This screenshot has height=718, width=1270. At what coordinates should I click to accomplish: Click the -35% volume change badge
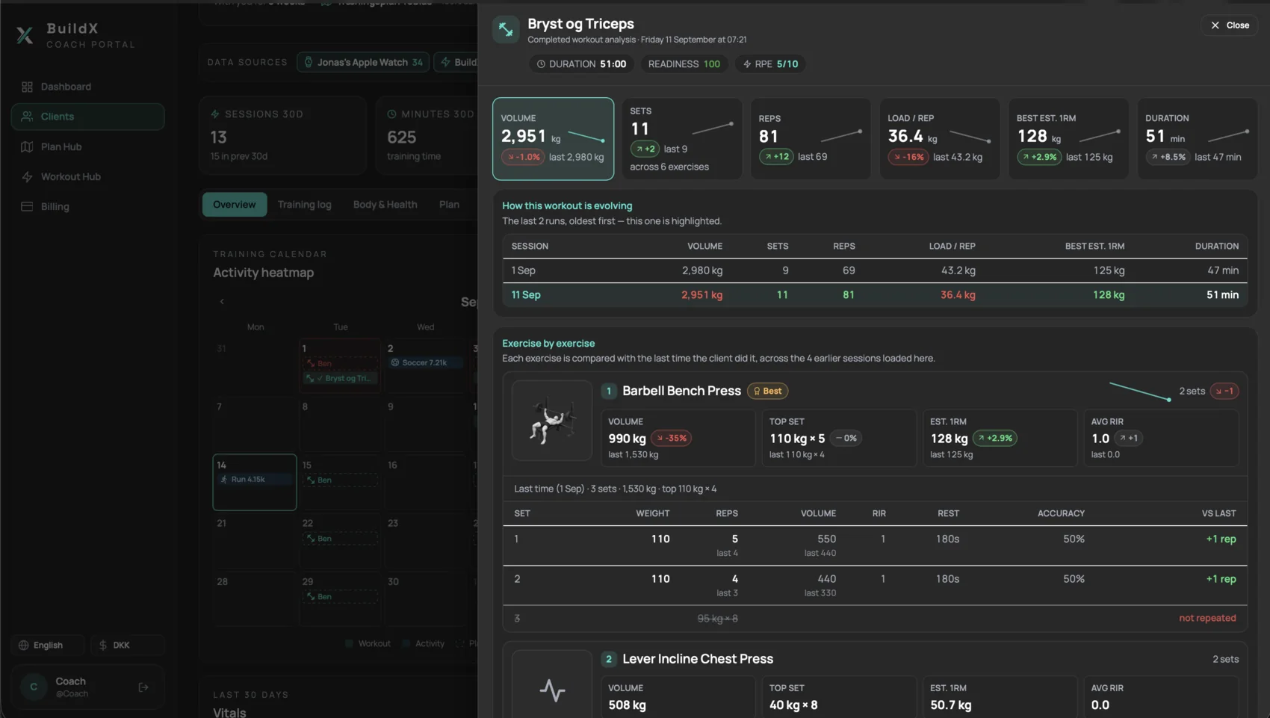[671, 439]
